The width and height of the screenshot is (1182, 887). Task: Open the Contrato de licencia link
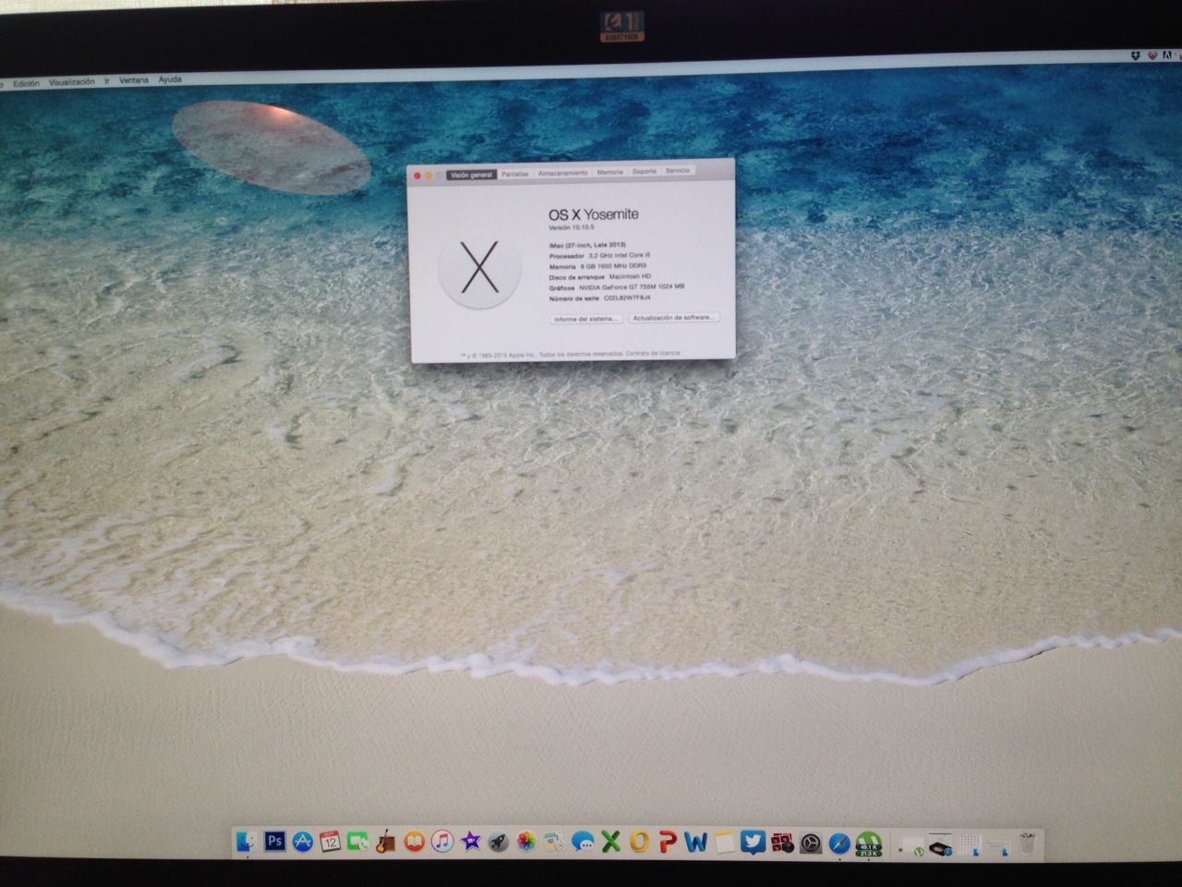coord(653,353)
